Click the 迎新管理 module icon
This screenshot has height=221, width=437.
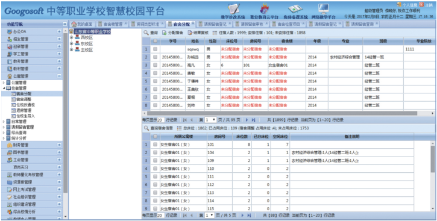pos(10,46)
